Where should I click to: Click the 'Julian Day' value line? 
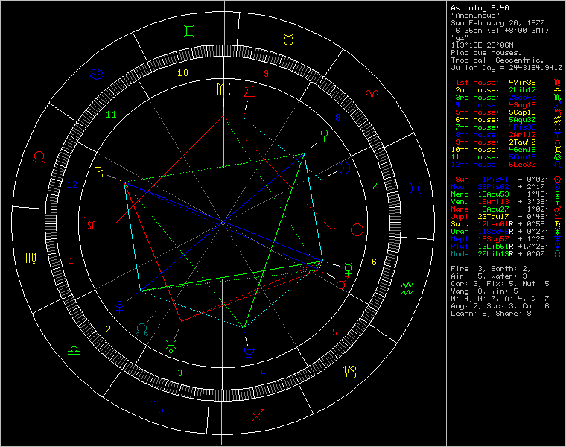click(x=506, y=67)
